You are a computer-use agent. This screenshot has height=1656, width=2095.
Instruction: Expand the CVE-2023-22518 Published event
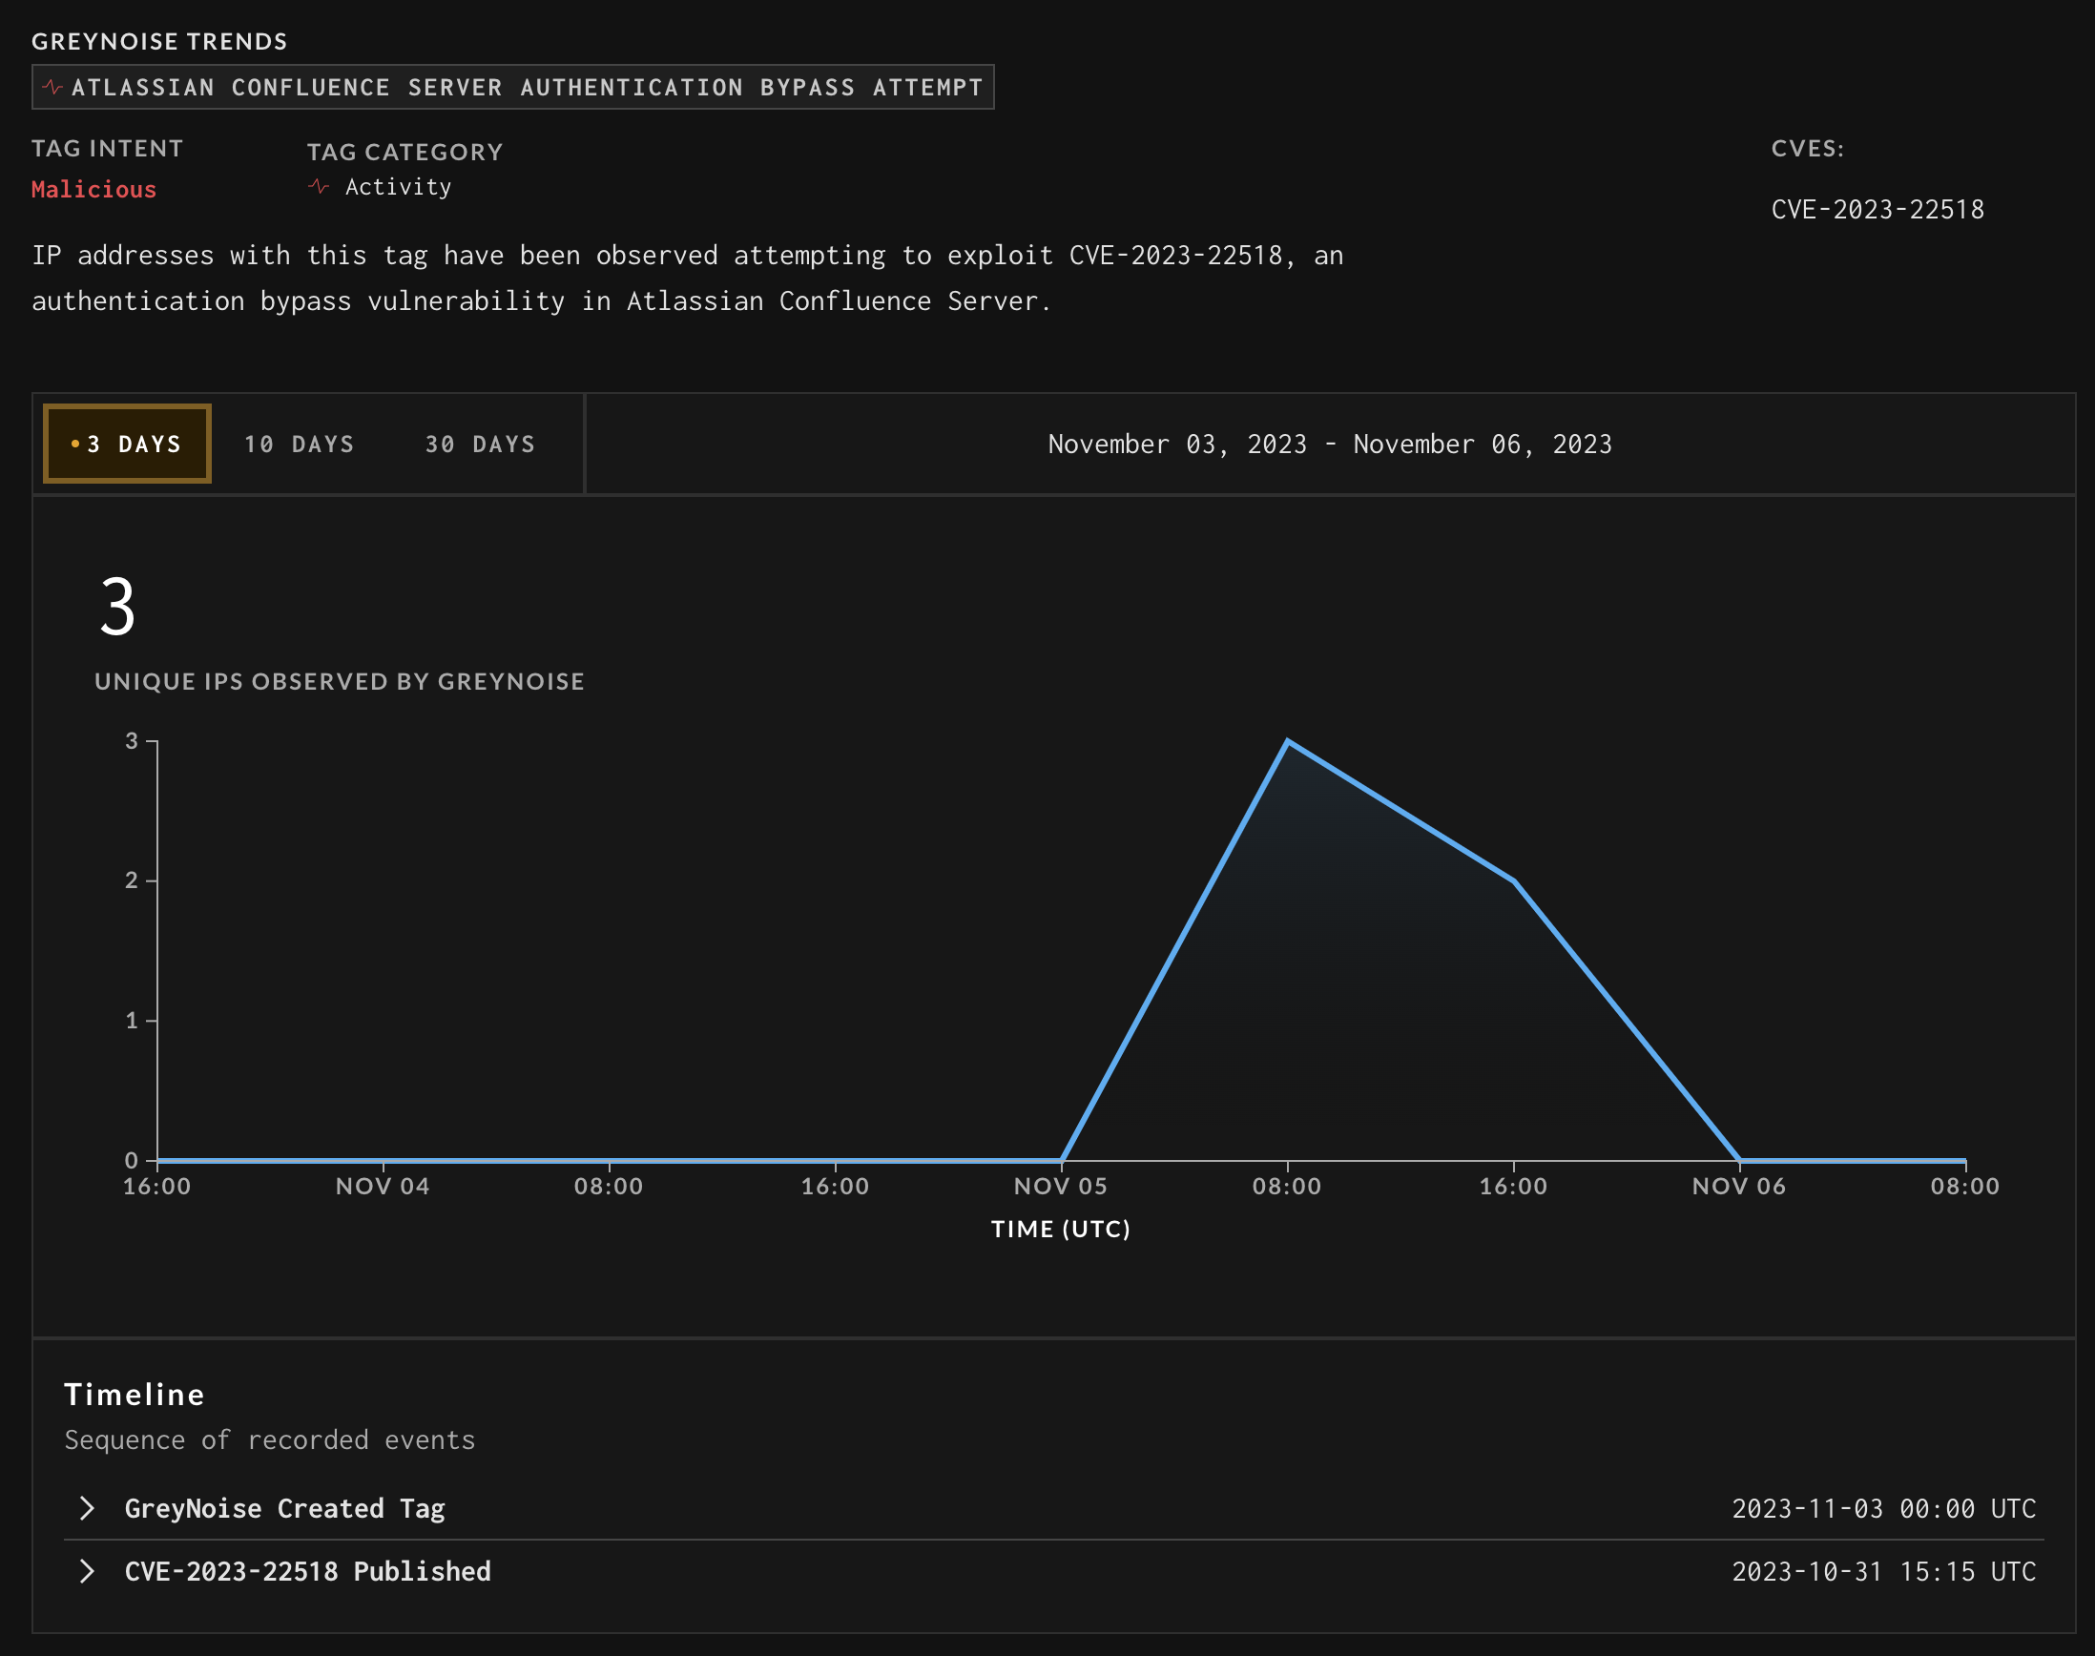pyautogui.click(x=86, y=1571)
